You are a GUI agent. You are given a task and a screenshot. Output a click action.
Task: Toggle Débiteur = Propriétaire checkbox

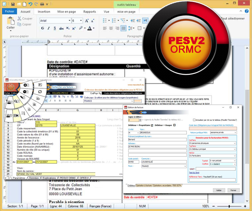point(152,125)
